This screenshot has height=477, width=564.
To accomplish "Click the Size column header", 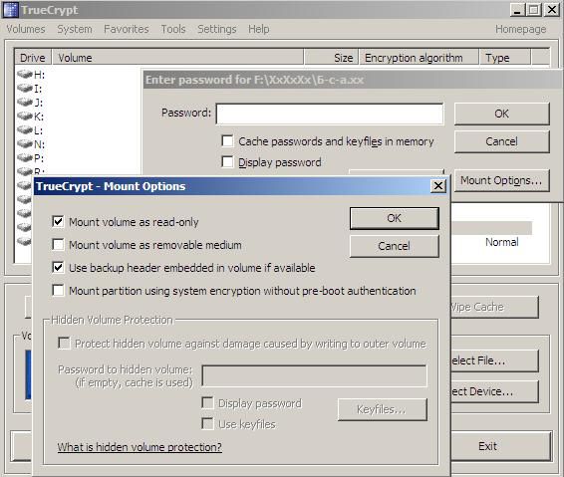I will coord(331,58).
